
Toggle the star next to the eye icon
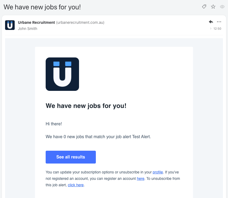point(213,6)
